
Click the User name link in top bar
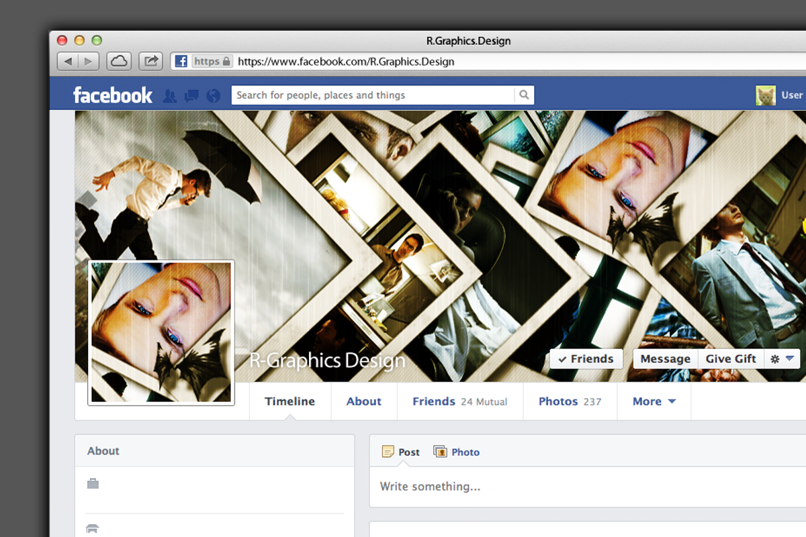793,95
